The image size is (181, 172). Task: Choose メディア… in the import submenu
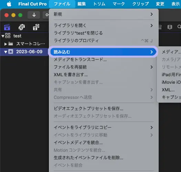(171, 52)
